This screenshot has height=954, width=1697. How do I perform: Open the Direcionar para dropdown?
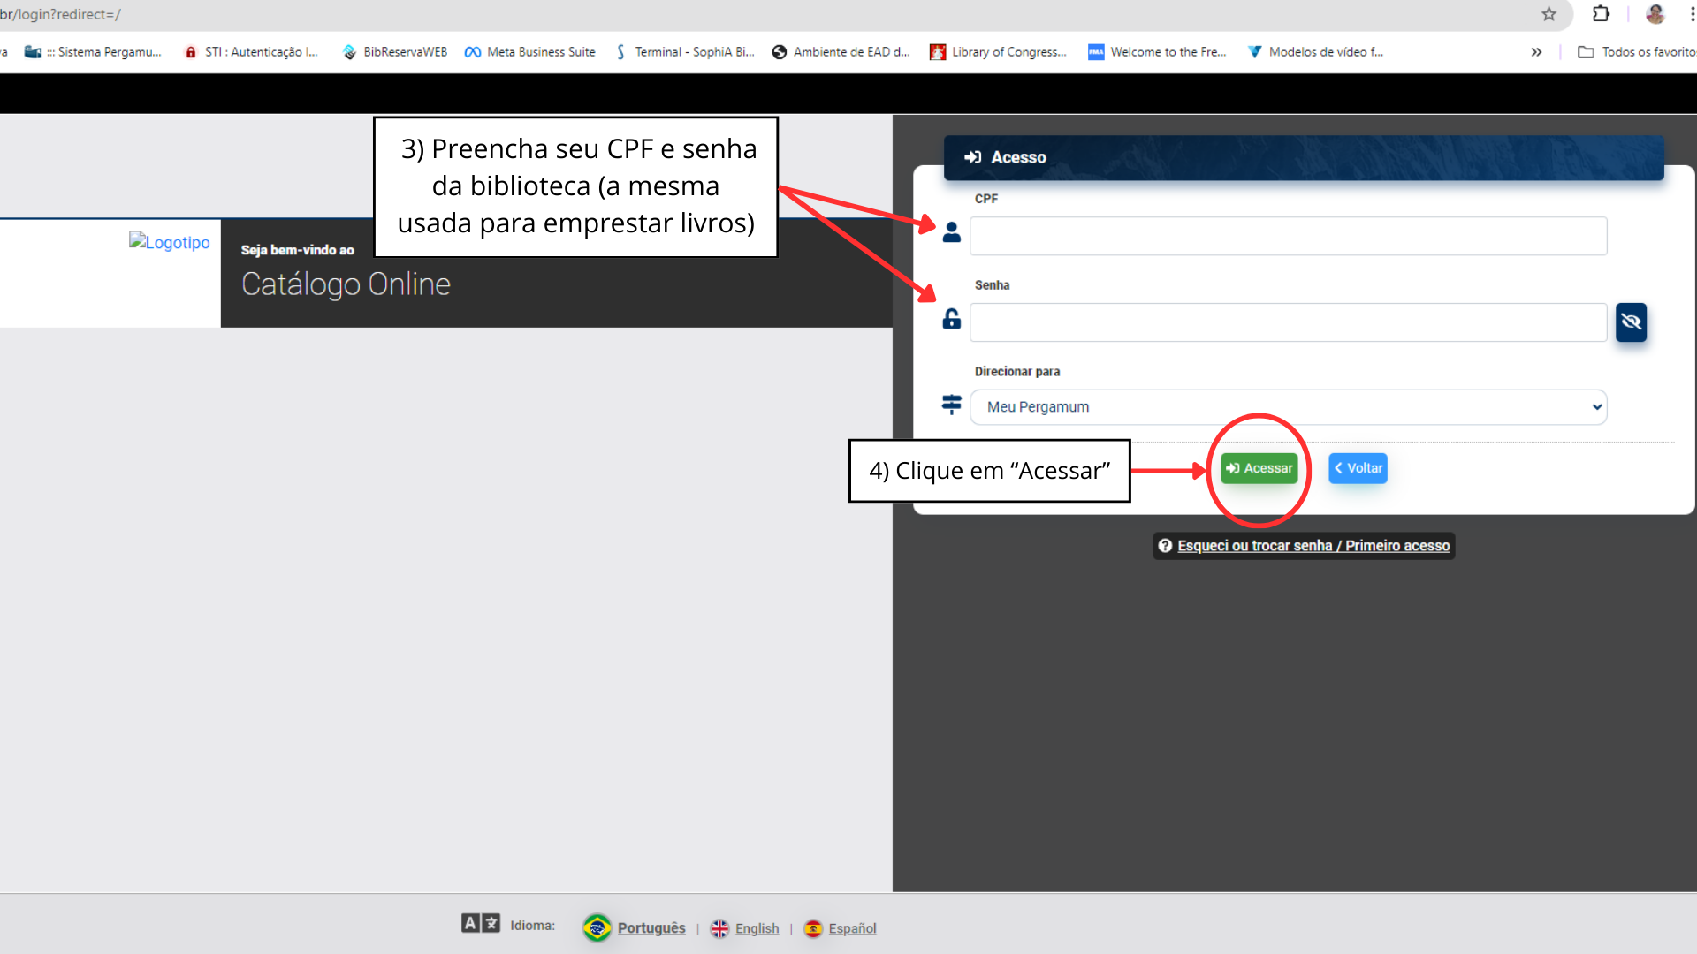[x=1288, y=407]
